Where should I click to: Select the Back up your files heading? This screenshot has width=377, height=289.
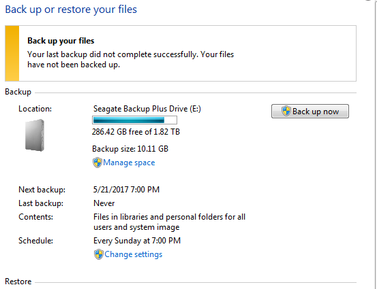pos(61,41)
